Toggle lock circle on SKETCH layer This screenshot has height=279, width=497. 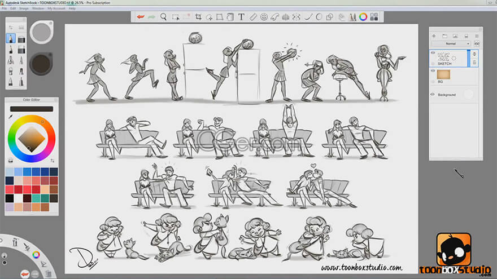point(433,64)
